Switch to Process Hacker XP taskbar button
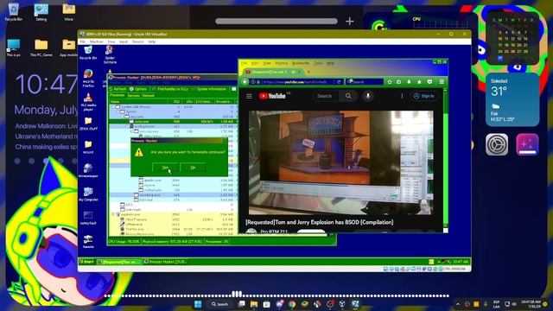553x311 pixels. [166, 262]
